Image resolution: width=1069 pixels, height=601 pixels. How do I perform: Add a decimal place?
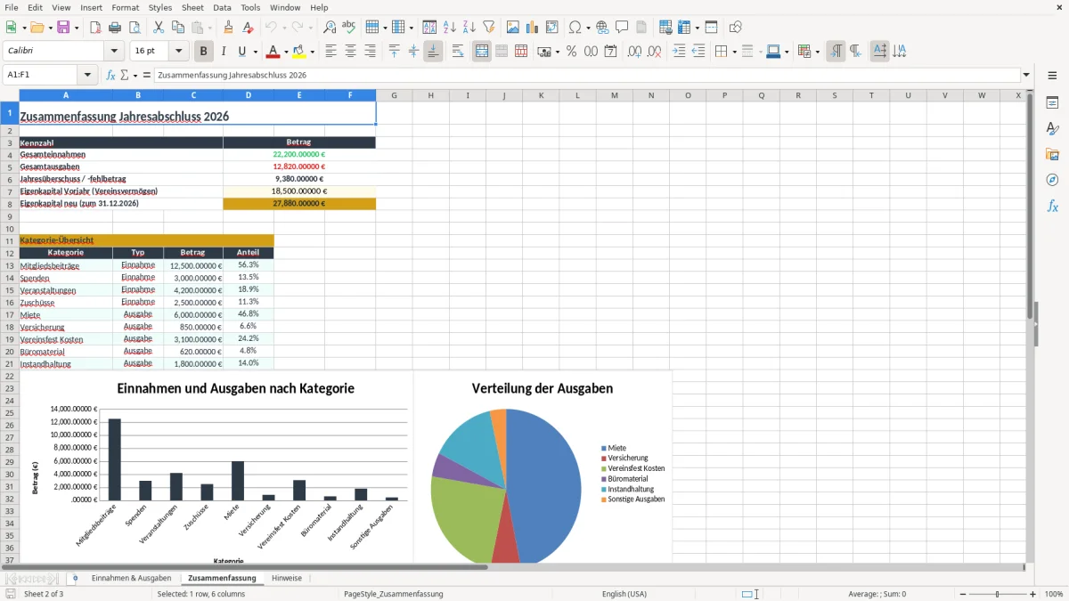pos(634,52)
